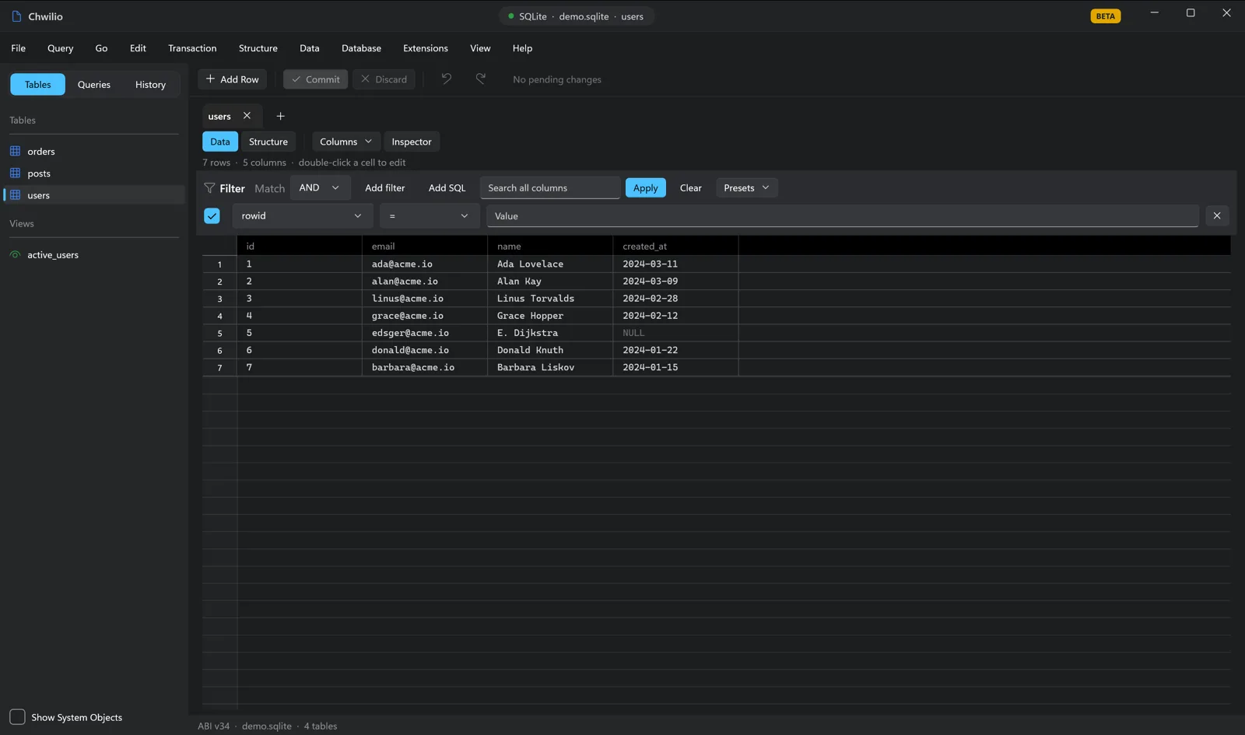Click the orders table icon

(x=15, y=151)
